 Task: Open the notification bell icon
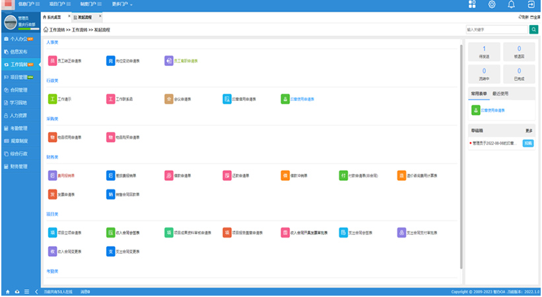click(511, 4)
